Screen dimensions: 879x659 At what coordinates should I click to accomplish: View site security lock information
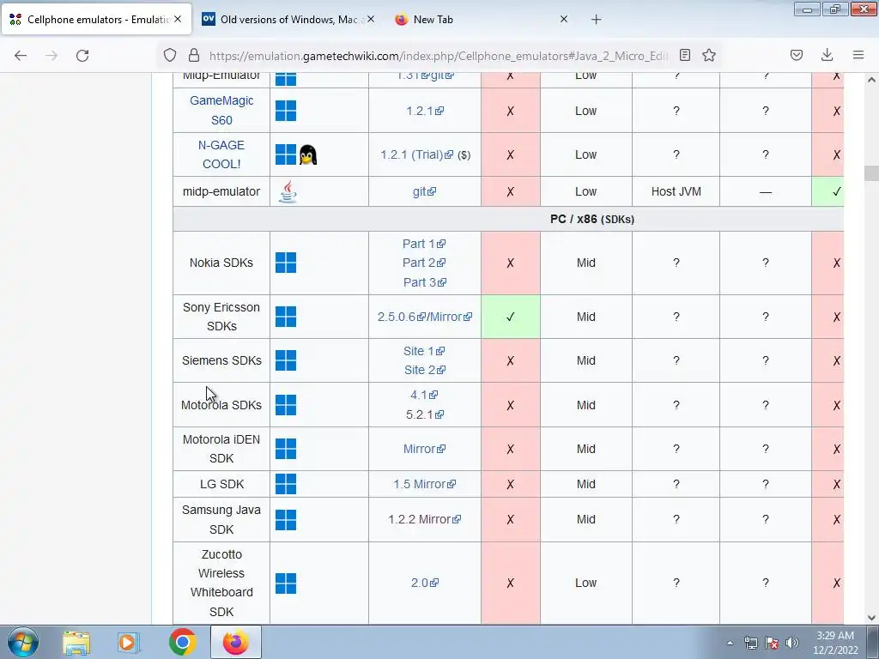(x=194, y=55)
